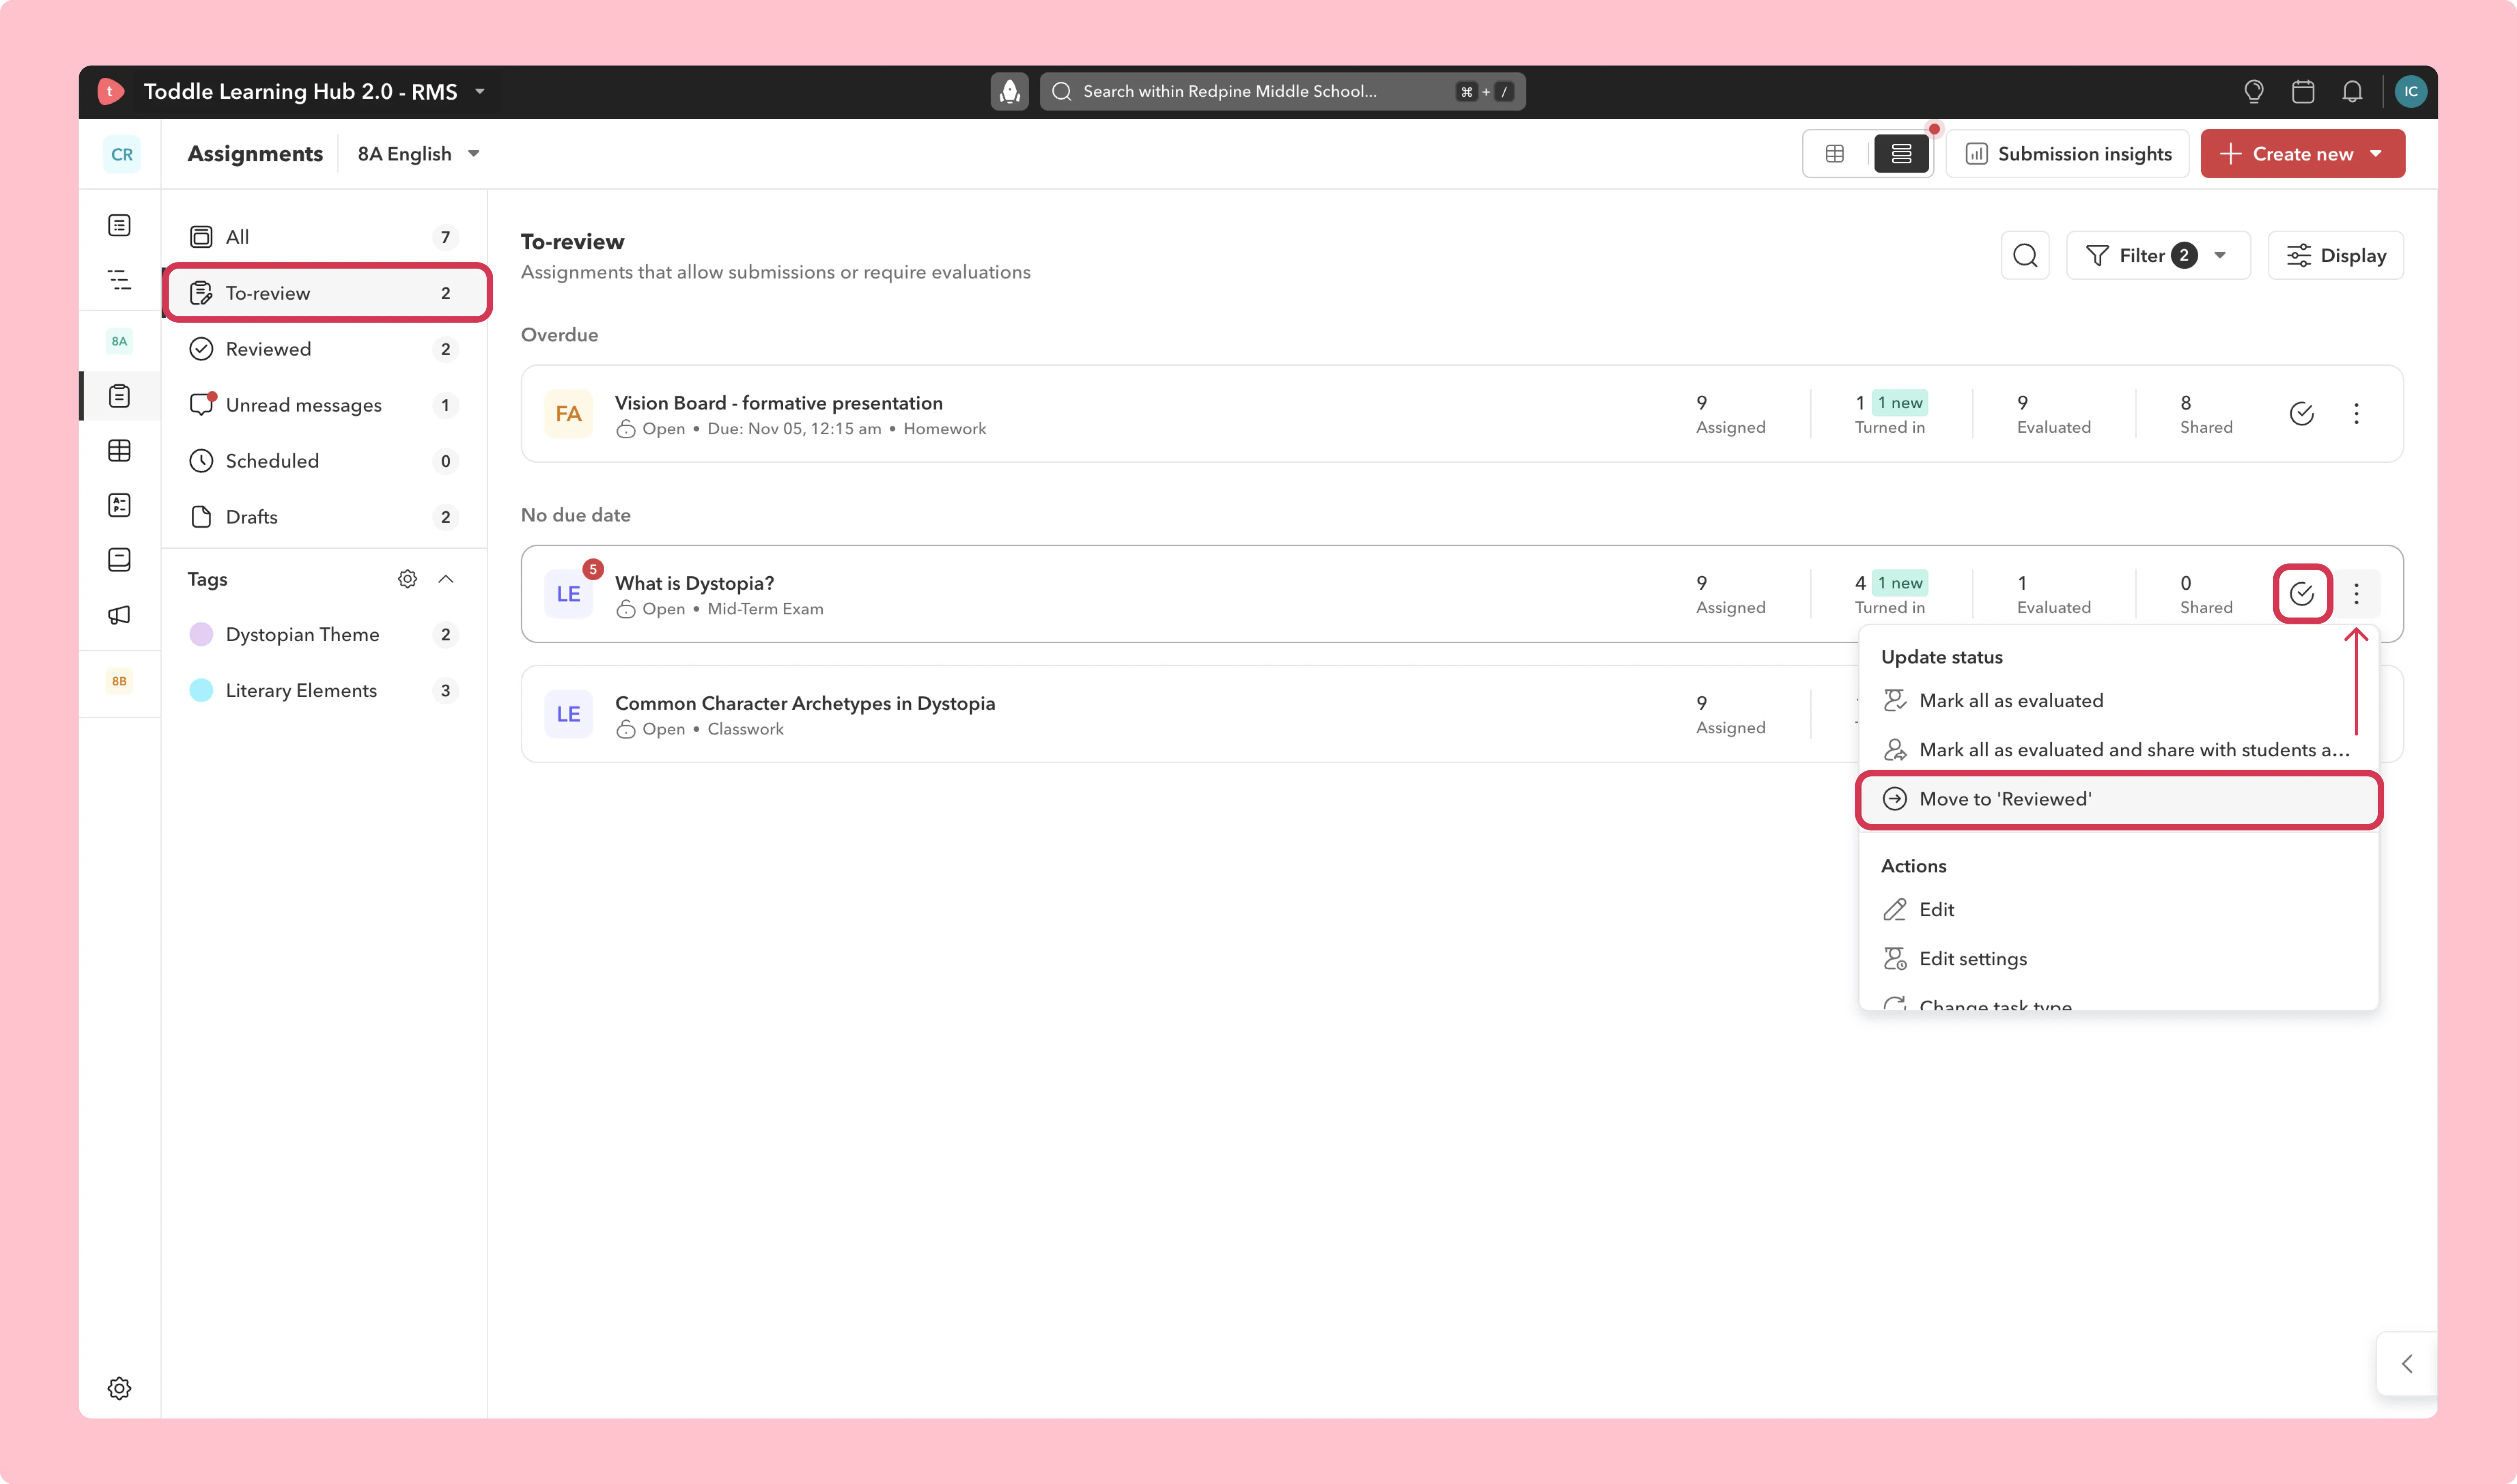
Task: Select the 8B class badge in the left rail
Action: point(119,681)
